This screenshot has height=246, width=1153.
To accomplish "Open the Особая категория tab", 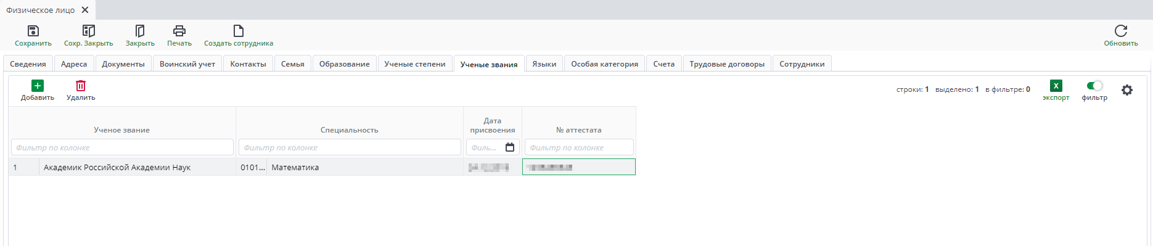I will click(x=605, y=64).
